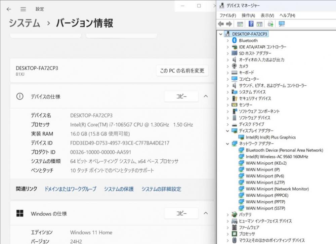
Task: Click この PC の名前を変更 button
Action: point(182,71)
